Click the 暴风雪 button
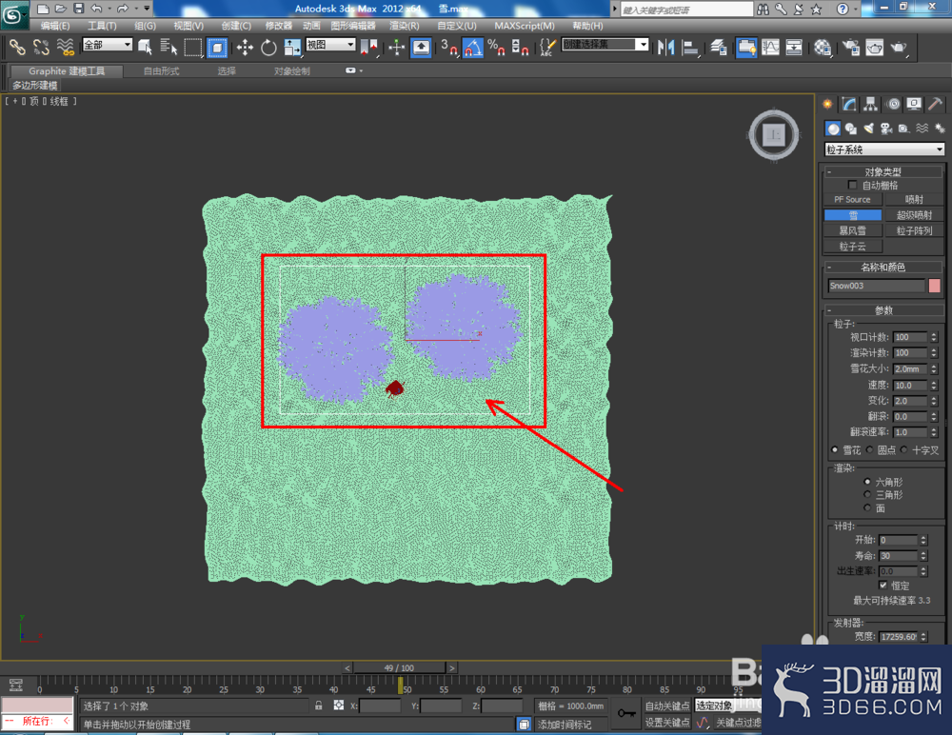 coord(852,230)
